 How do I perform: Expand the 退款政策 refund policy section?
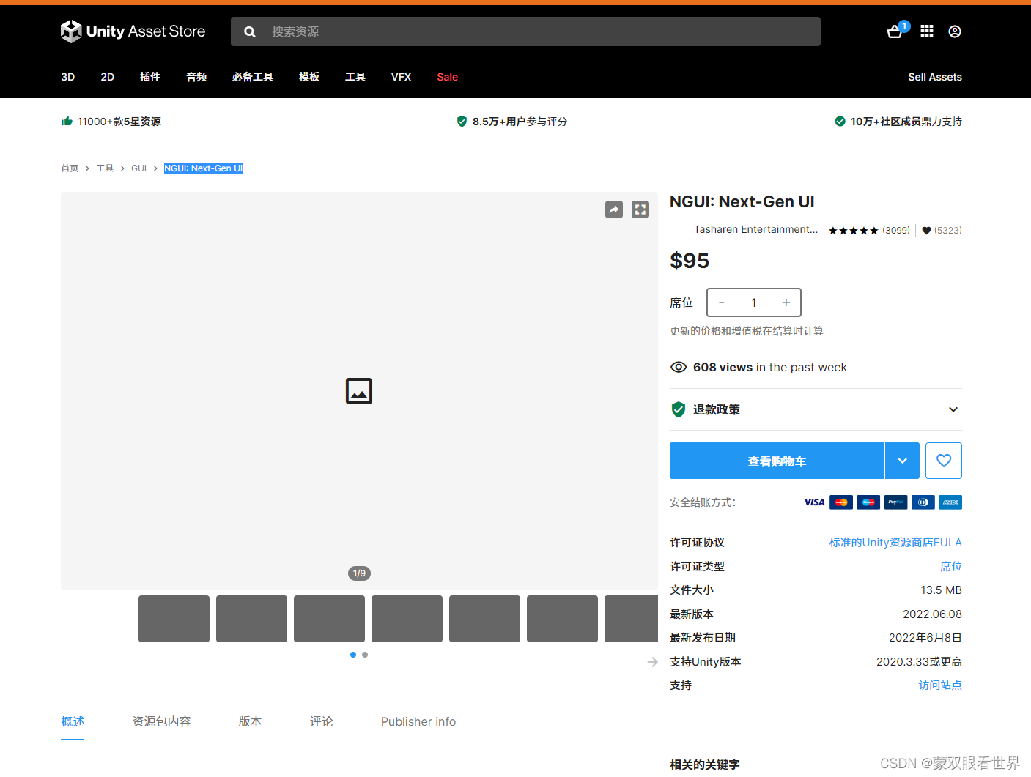816,409
